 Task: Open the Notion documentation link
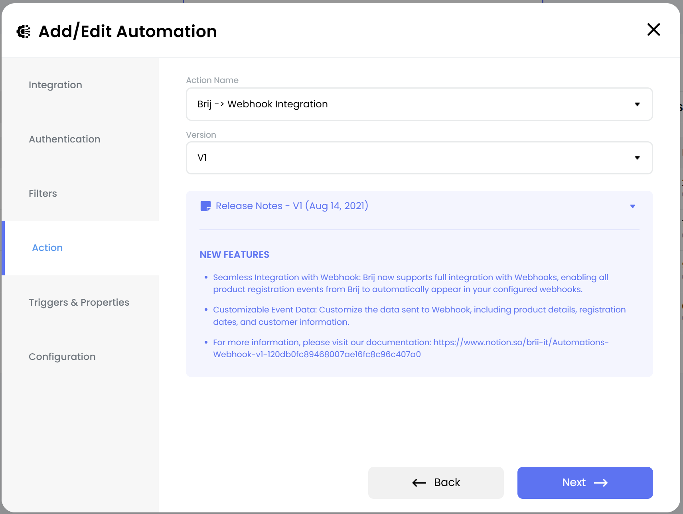(411, 348)
